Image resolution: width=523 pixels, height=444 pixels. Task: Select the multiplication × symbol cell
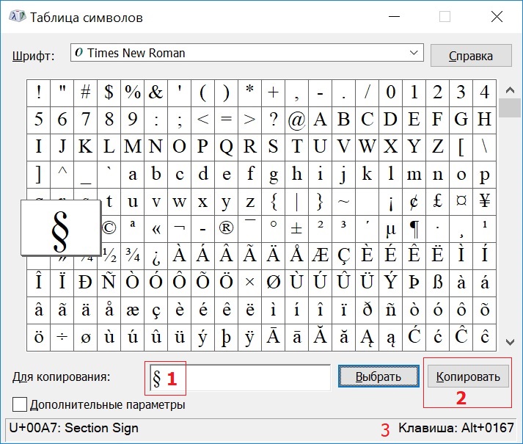pos(250,283)
